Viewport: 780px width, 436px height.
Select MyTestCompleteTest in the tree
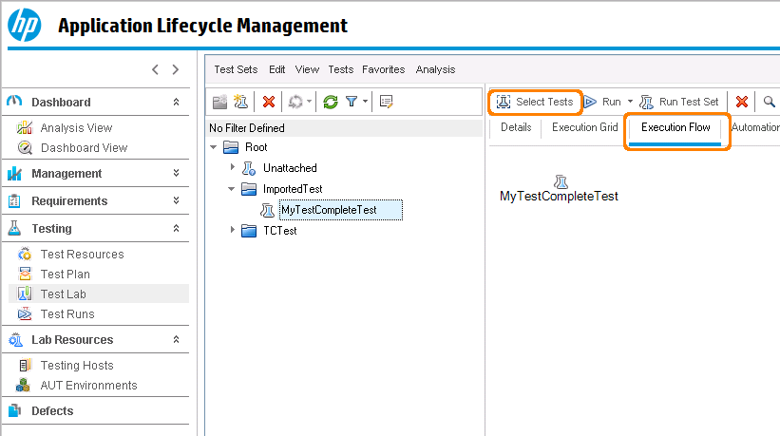click(329, 210)
